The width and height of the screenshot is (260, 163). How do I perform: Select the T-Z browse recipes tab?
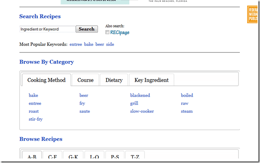pyautogui.click(x=135, y=157)
